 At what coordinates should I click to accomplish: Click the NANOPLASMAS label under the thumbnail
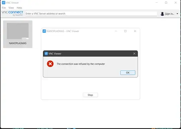pyautogui.click(x=18, y=43)
